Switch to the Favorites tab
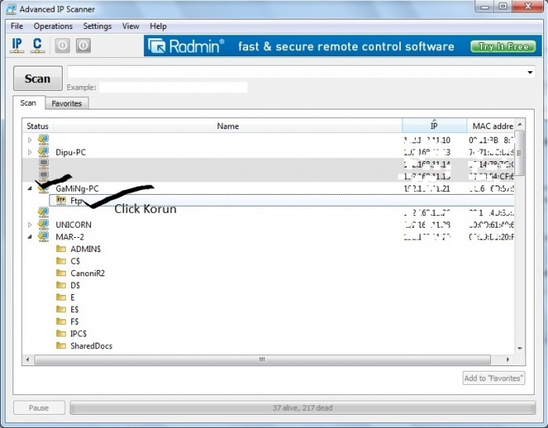The image size is (548, 428). (x=67, y=103)
